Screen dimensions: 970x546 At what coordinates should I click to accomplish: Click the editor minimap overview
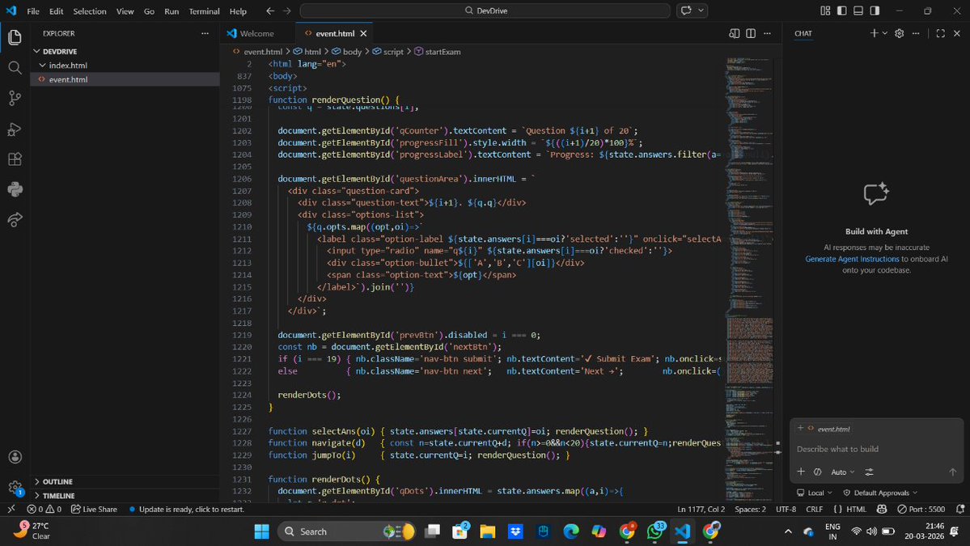(750, 278)
